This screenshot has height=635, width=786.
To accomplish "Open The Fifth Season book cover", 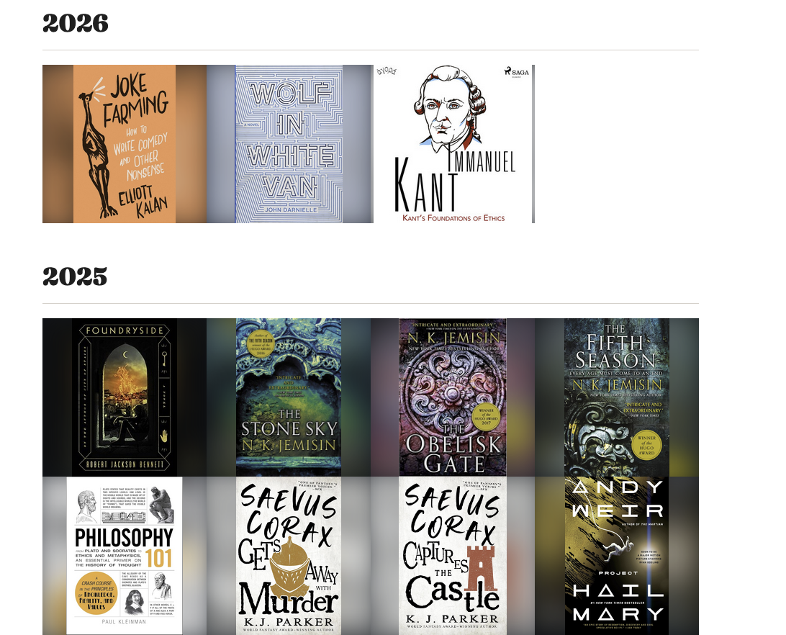I will 617,397.
